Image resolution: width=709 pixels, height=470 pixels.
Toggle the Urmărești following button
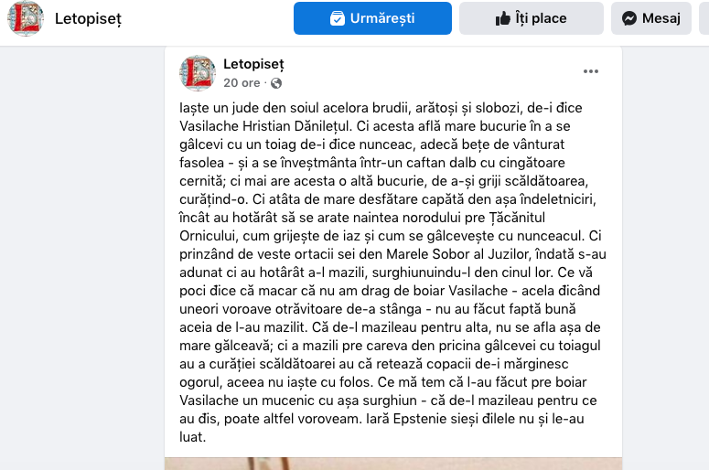tap(372, 18)
